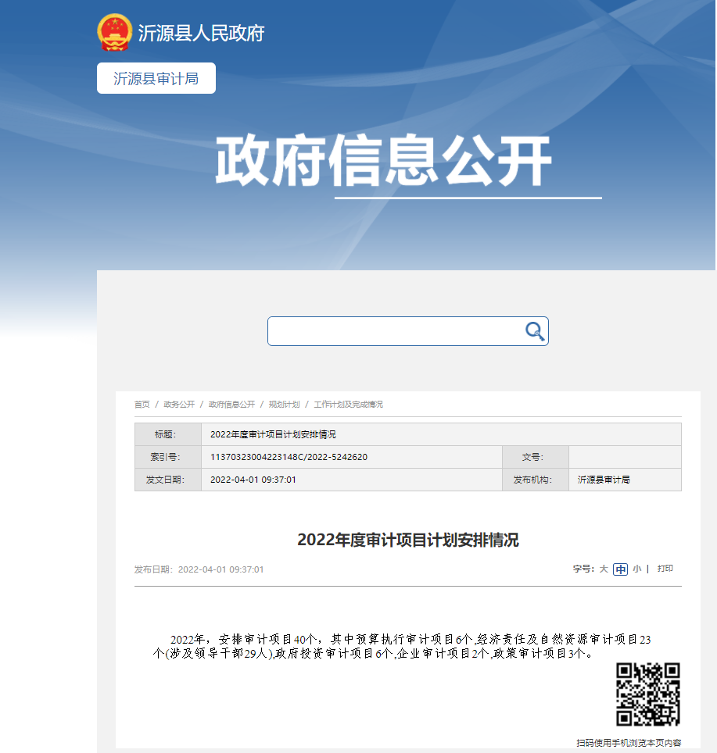This screenshot has width=717, height=753.
Task: Click the QR code image
Action: [647, 694]
